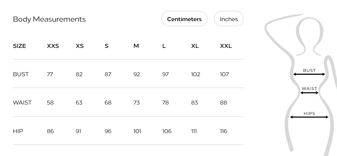Click the BUST row label in table
Viewport: 337px width, 156px height.
pos(21,74)
